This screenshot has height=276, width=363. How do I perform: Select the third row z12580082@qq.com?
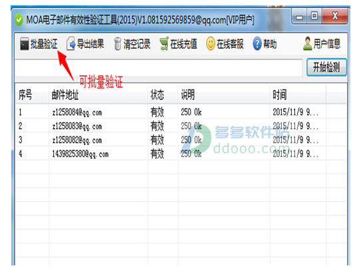point(181,140)
